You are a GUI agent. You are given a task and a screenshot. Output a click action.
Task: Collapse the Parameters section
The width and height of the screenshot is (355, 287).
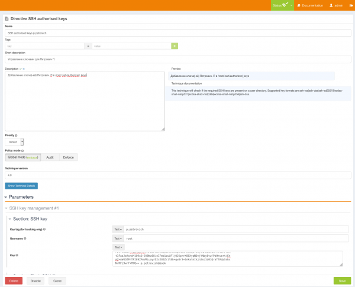point(7,196)
